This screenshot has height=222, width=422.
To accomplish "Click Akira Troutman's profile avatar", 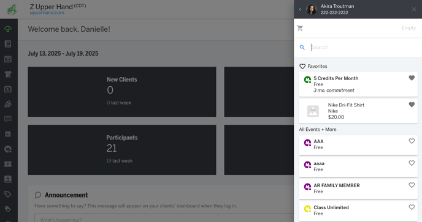I will click(312, 9).
